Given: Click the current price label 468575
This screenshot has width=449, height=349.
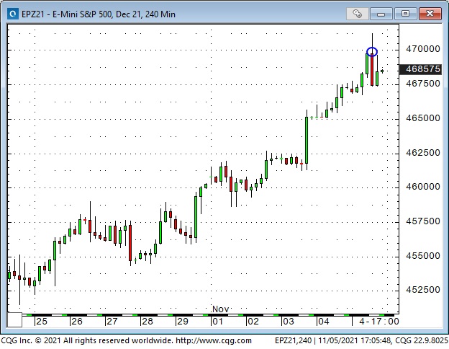Looking at the screenshot, I should (421, 69).
